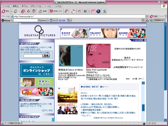Click the Back (戻る) toolbar button
This screenshot has height=126, width=168.
pos(6,11)
